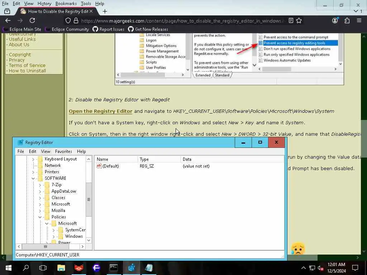Viewport: 367px width, 275px height.
Task: Show hidden tray icons chevron
Action: 303,268
